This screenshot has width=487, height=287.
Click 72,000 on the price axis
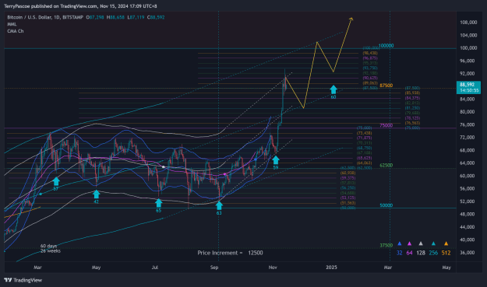point(467,138)
